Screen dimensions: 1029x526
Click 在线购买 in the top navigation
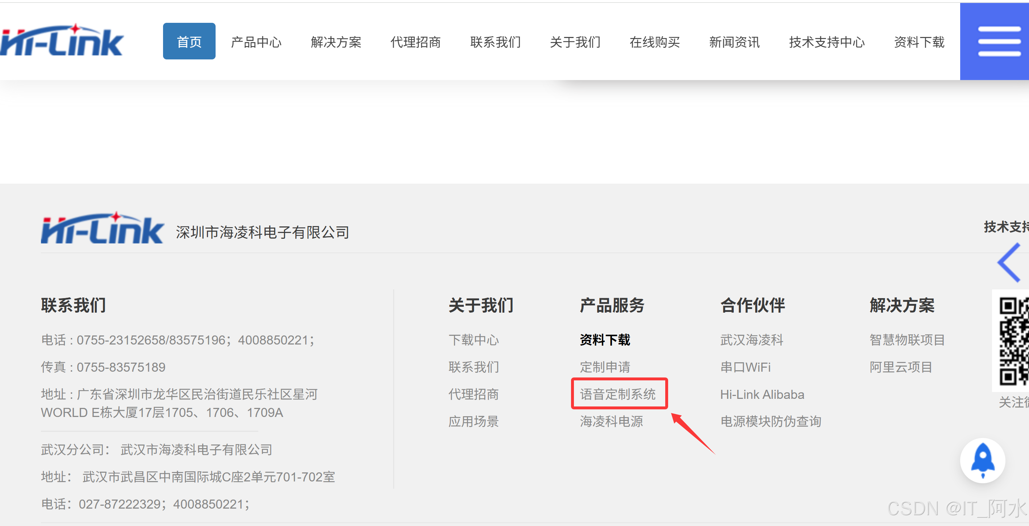coord(654,42)
